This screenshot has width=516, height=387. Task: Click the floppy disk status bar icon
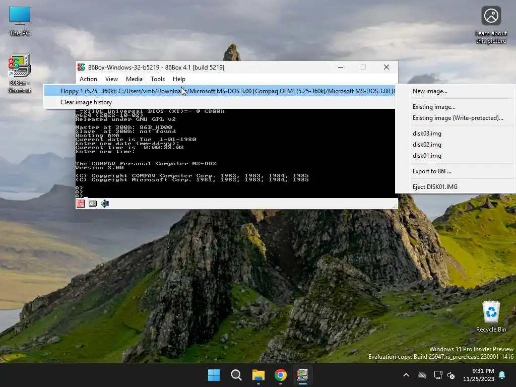[80, 204]
